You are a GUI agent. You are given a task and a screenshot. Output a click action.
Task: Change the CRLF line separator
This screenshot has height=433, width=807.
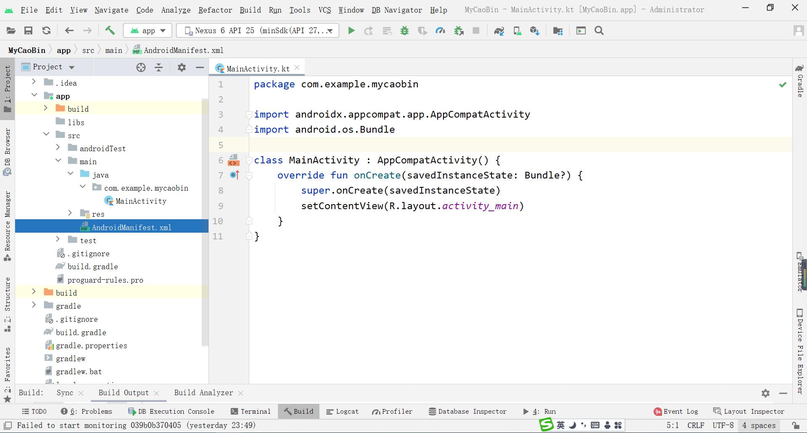click(696, 425)
